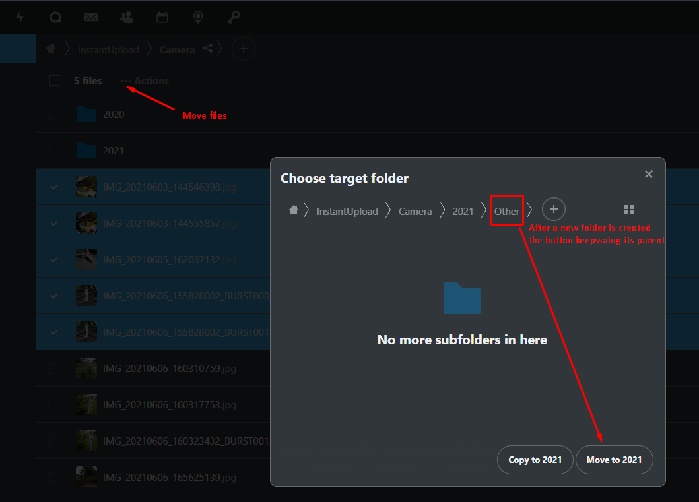Open the Activity app via lightning icon

pyautogui.click(x=19, y=16)
